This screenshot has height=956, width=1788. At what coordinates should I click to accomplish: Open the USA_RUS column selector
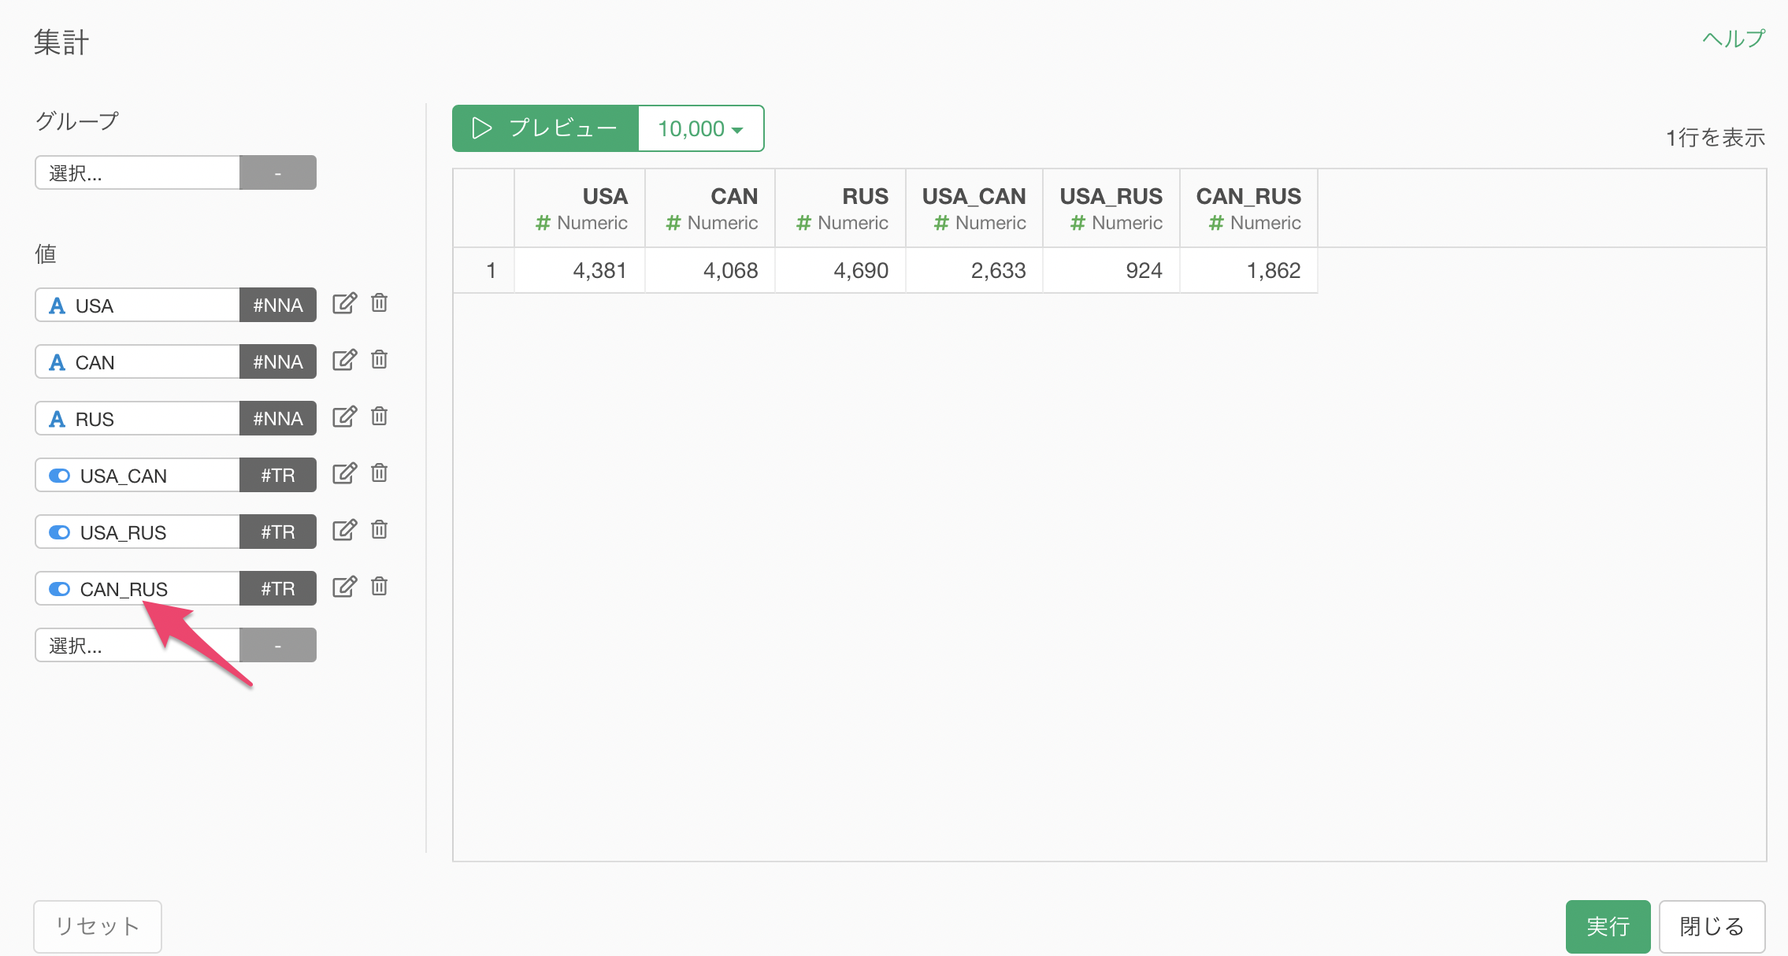(x=137, y=532)
